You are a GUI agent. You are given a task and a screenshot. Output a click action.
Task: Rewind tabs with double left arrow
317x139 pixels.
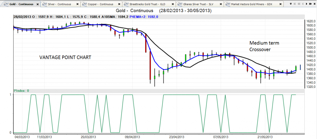tap(299, 4)
